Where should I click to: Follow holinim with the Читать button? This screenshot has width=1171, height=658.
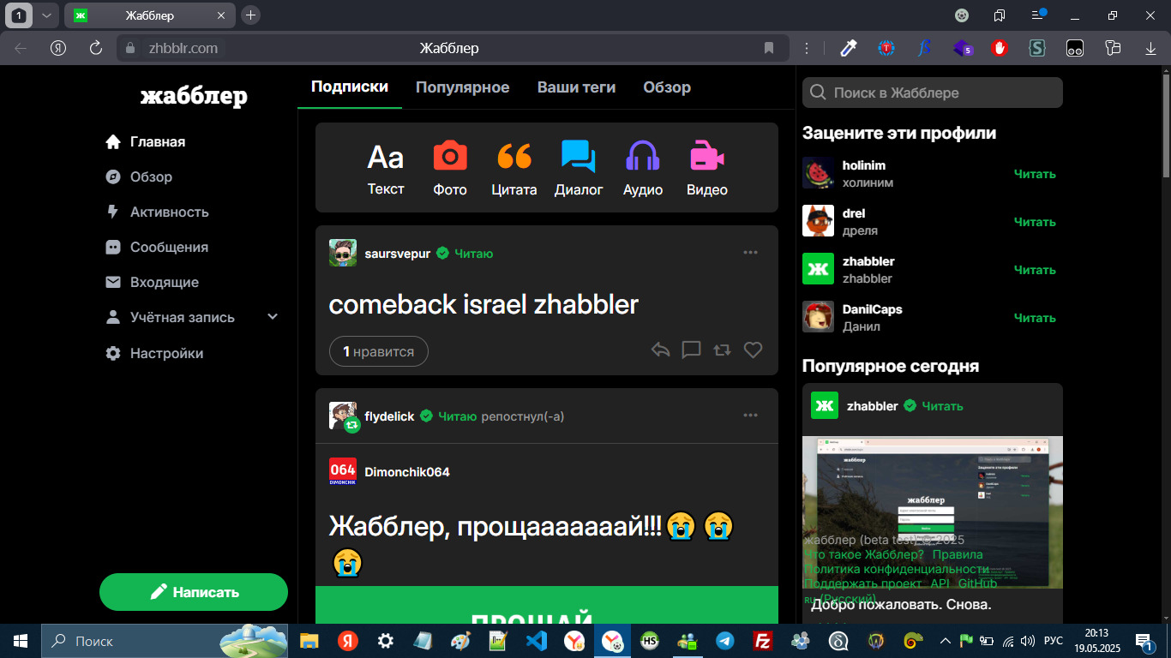click(x=1035, y=174)
